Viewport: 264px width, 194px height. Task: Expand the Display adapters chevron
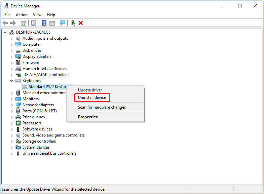click(12, 57)
